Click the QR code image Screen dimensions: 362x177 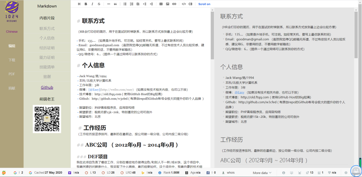click(47, 119)
